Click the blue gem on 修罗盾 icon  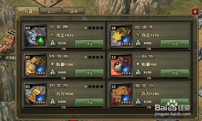(41, 70)
